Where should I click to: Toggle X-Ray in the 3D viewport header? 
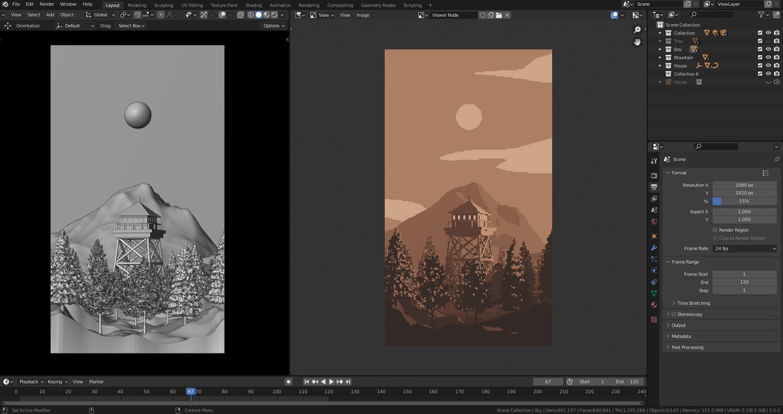[x=240, y=15]
